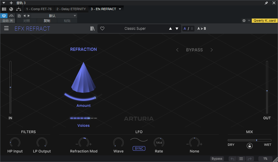Toggle the LFO SYNC button
Viewport: 278px width, 162px height.
(139, 148)
